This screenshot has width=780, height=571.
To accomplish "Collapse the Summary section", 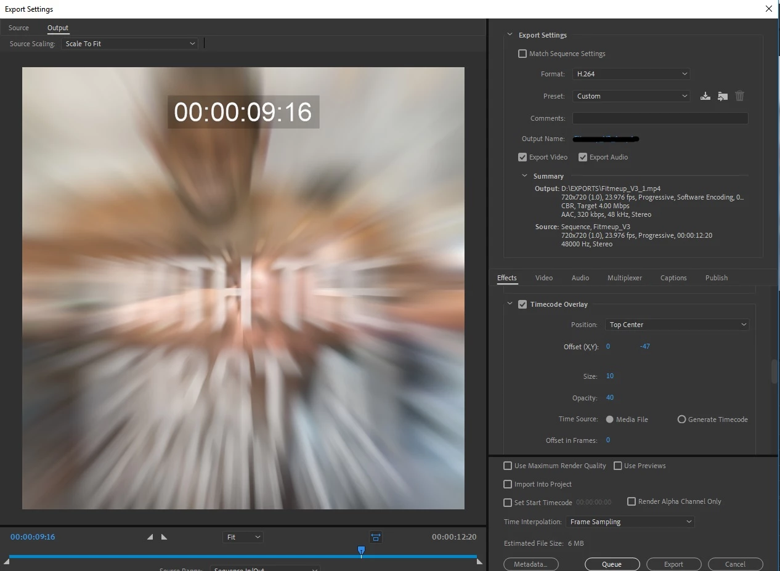I will (x=524, y=176).
